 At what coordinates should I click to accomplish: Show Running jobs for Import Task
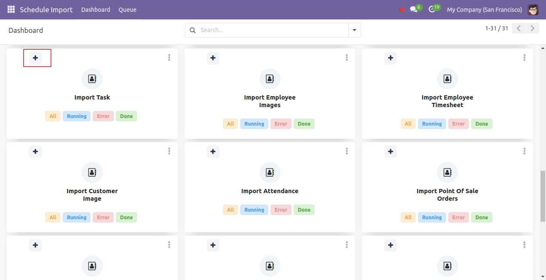[x=77, y=116]
